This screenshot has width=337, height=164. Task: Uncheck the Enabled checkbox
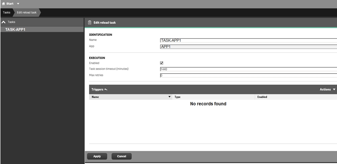point(162,63)
